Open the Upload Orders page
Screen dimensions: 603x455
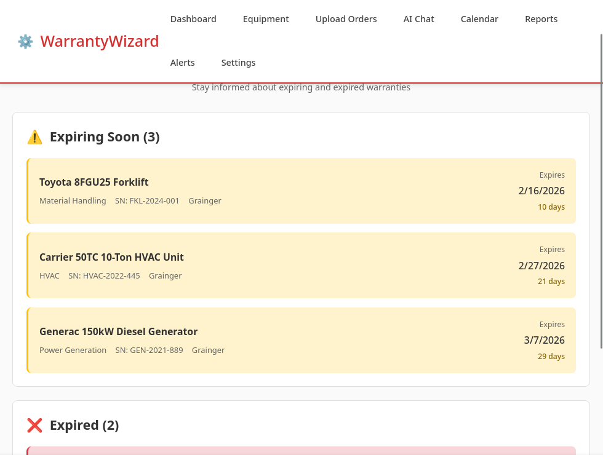[346, 19]
